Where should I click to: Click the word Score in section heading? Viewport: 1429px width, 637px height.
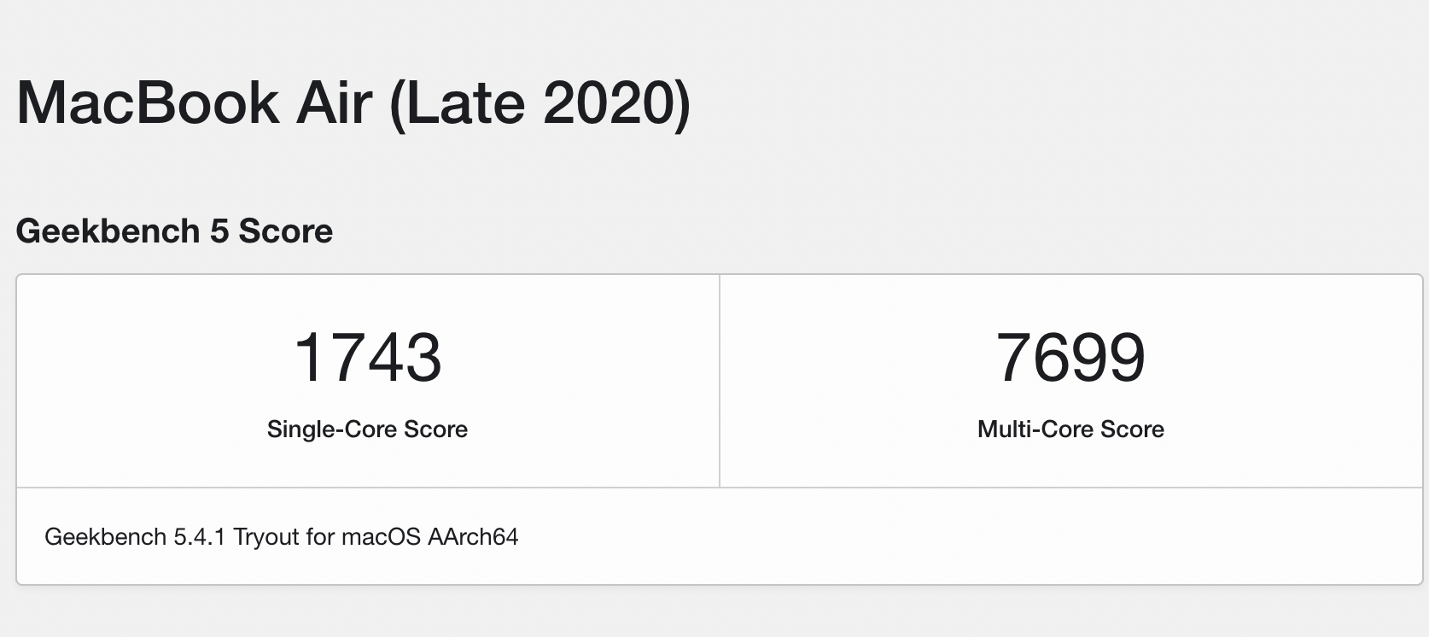pyautogui.click(x=285, y=231)
